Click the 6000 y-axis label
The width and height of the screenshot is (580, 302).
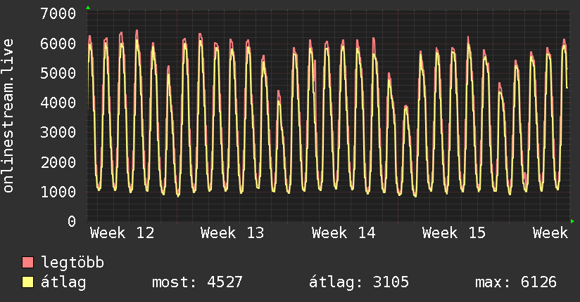coord(58,44)
